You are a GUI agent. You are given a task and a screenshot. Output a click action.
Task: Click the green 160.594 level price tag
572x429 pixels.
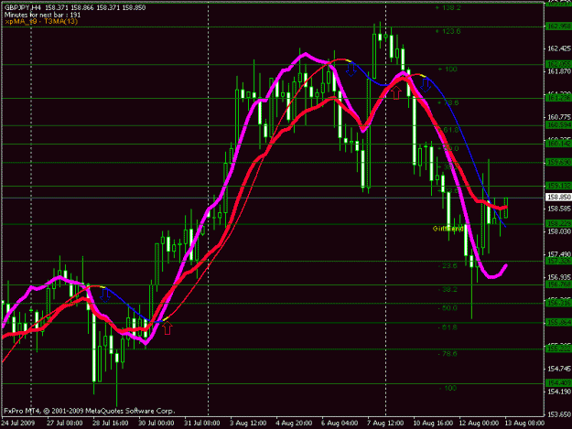pyautogui.click(x=558, y=125)
